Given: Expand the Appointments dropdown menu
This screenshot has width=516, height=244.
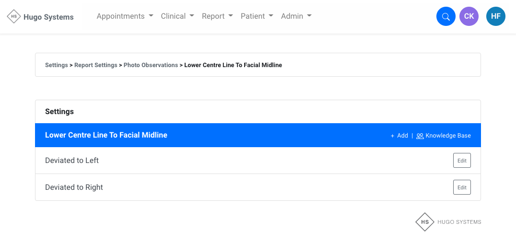Looking at the screenshot, I should pyautogui.click(x=125, y=16).
